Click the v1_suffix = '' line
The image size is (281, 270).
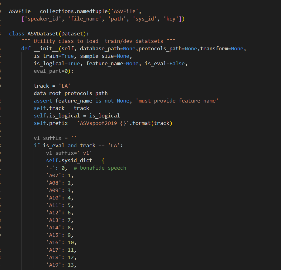click(x=55, y=138)
